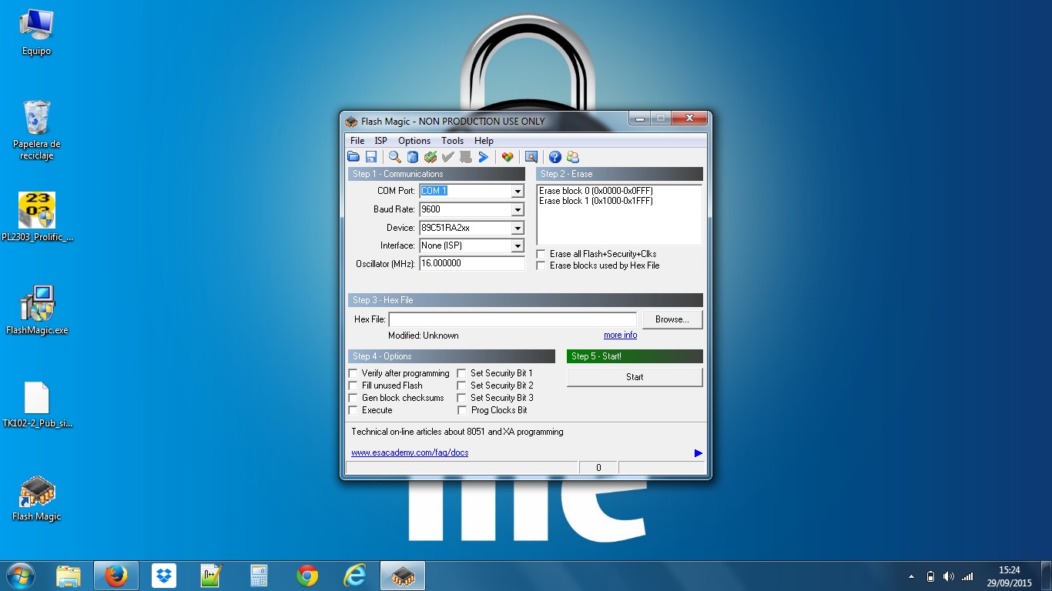Click the chip with green checkmark icon
Image resolution: width=1052 pixels, height=591 pixels.
tap(431, 157)
